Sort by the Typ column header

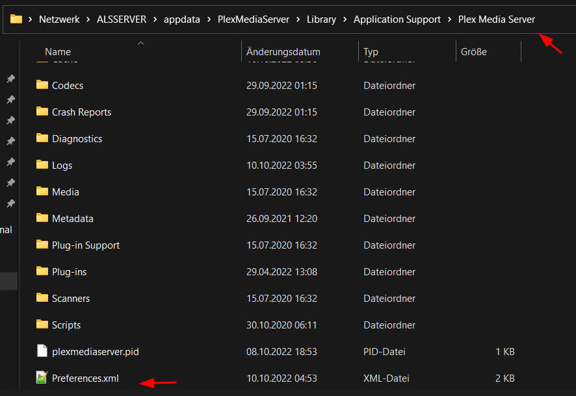[371, 52]
